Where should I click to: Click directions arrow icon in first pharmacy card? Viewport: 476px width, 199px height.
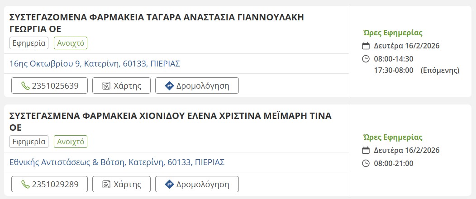(170, 85)
